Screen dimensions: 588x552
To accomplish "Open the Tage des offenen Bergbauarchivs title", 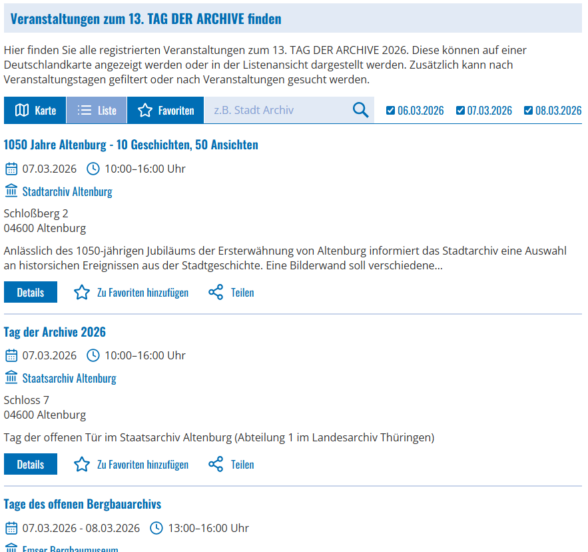I will pyautogui.click(x=83, y=504).
